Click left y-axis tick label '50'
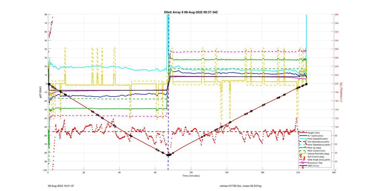 (x=46, y=41)
